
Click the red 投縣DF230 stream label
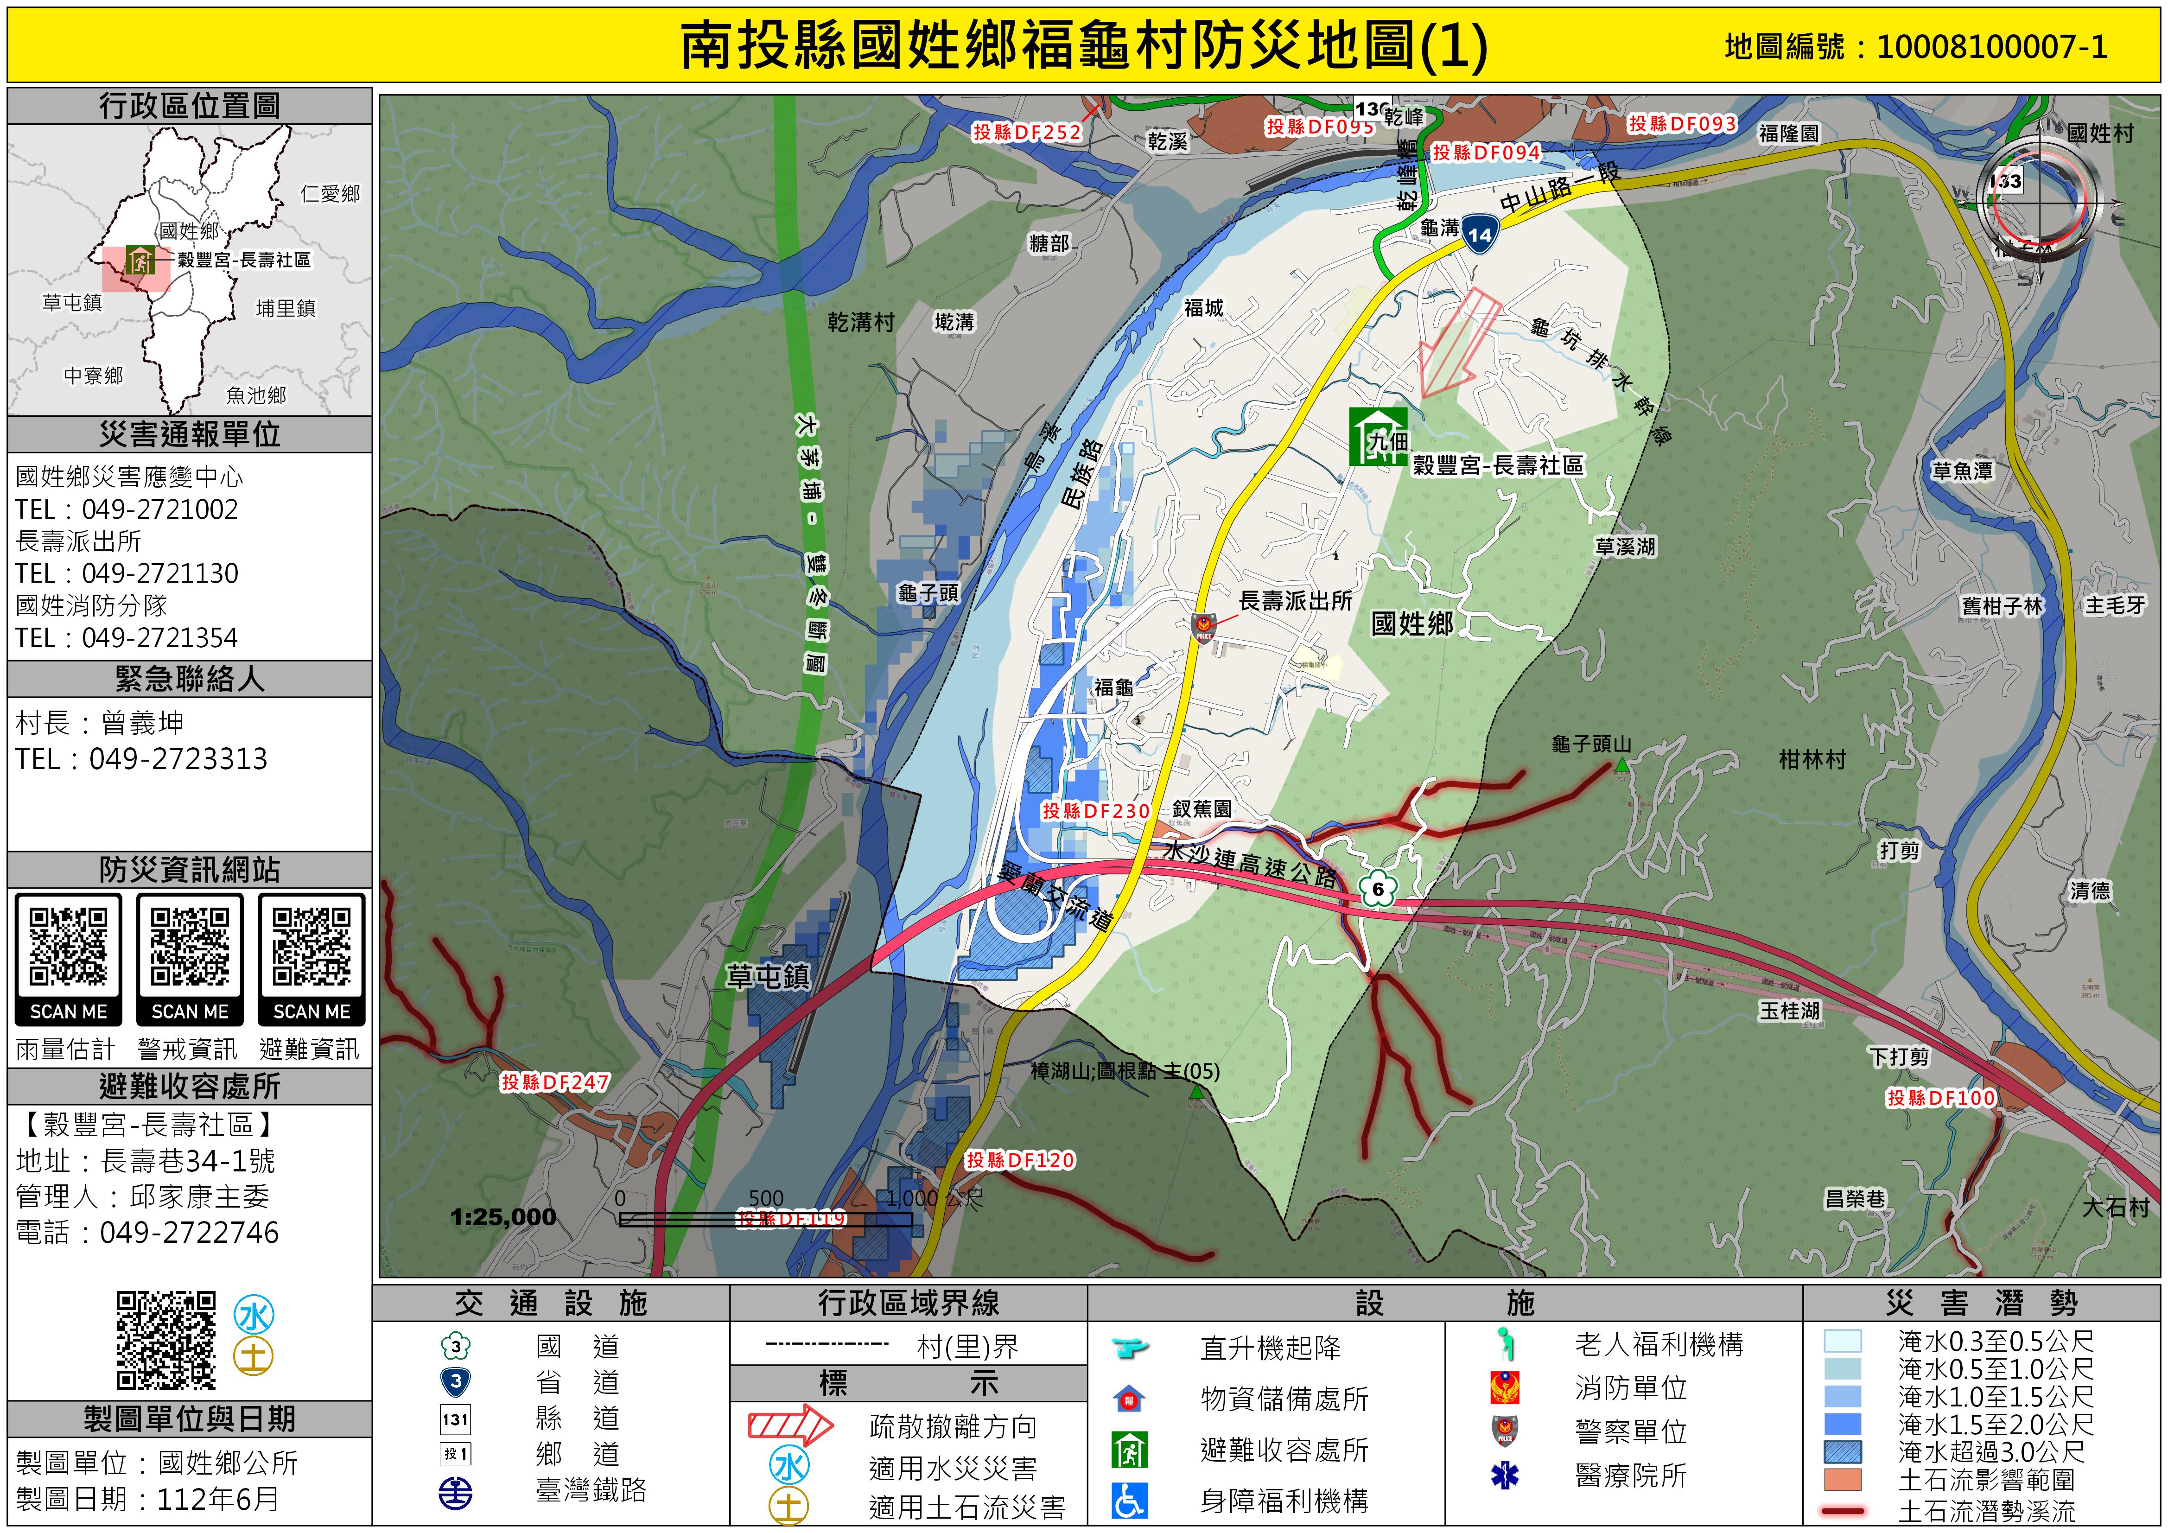(x=1095, y=810)
